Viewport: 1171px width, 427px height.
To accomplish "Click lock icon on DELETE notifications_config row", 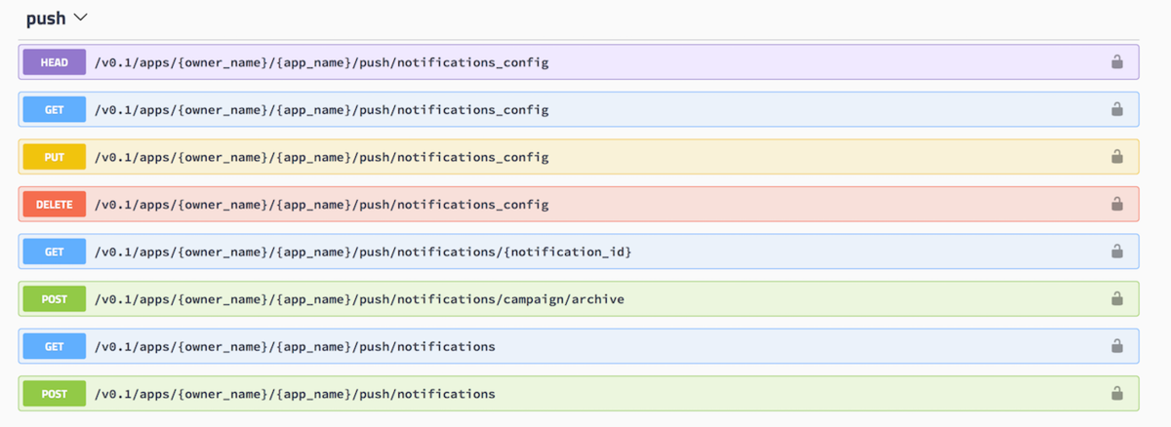I will (x=1116, y=205).
